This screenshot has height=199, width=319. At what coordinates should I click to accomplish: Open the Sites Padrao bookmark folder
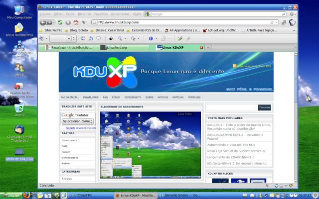click(x=51, y=30)
